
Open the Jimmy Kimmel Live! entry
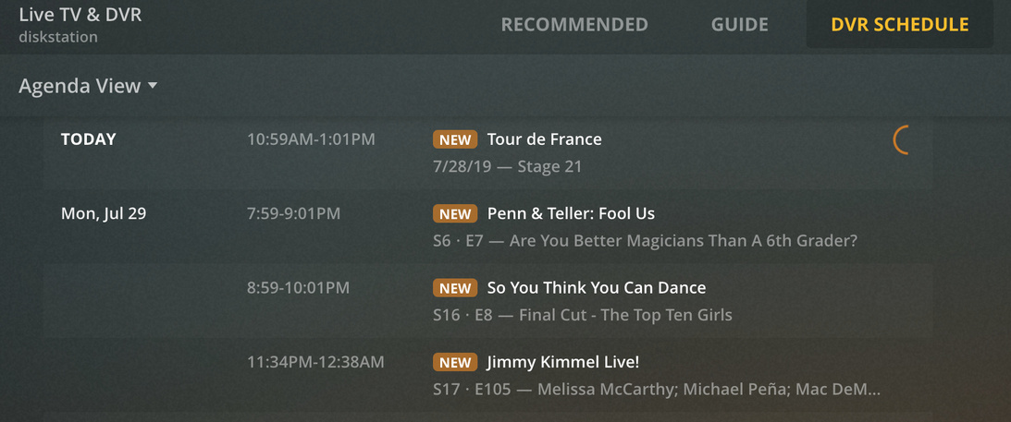563,362
